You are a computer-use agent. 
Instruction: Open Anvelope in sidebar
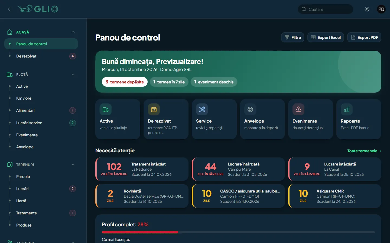tap(41, 147)
